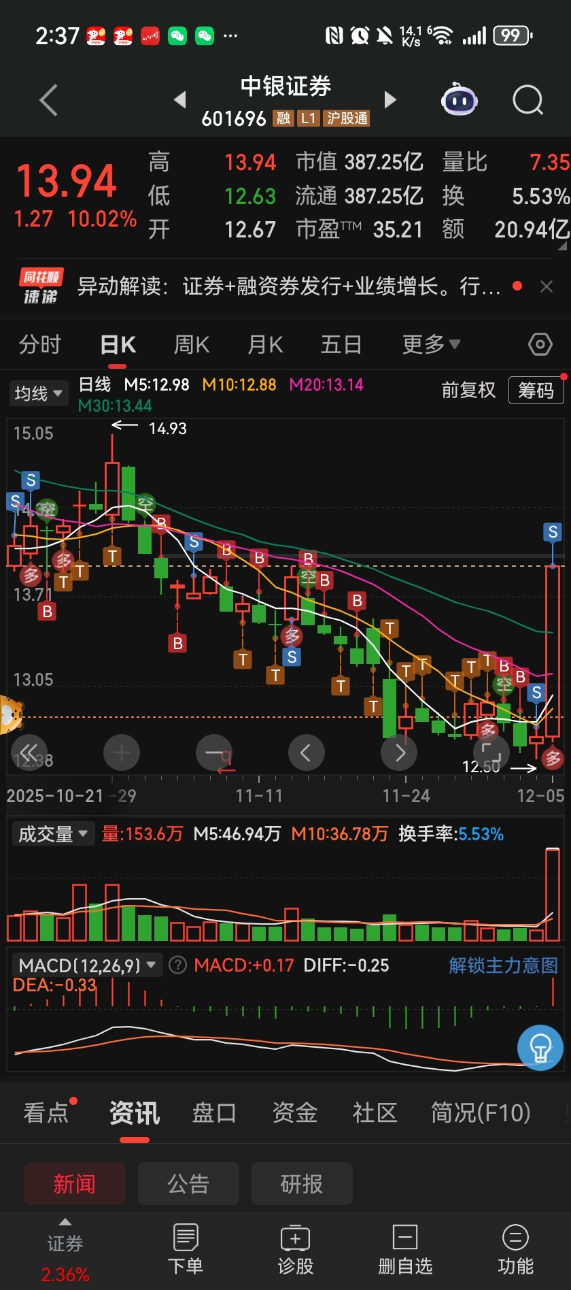Tap the tiger mascot at left edge
Image resolution: width=571 pixels, height=1290 pixels.
click(x=10, y=715)
